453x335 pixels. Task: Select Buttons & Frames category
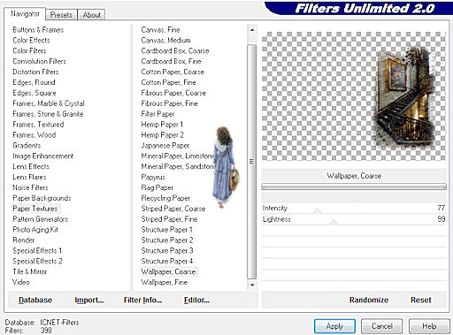coord(38,30)
